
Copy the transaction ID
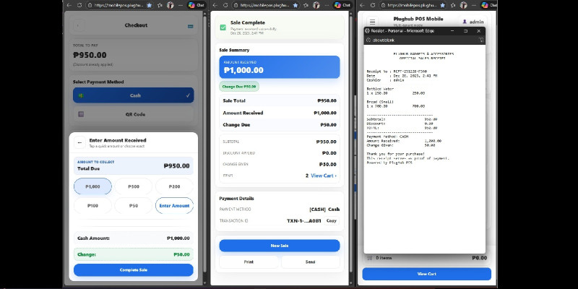(331, 220)
